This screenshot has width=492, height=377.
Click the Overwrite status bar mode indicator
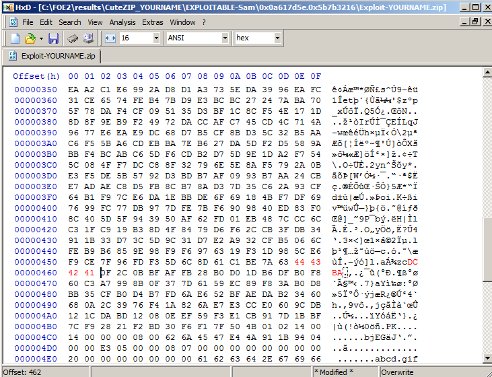[397, 372]
